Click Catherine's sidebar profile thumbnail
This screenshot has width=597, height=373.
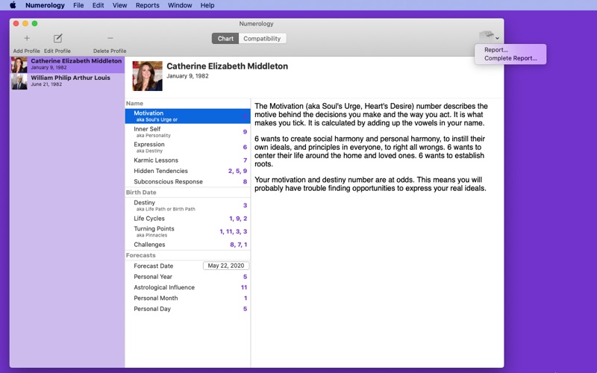(19, 65)
